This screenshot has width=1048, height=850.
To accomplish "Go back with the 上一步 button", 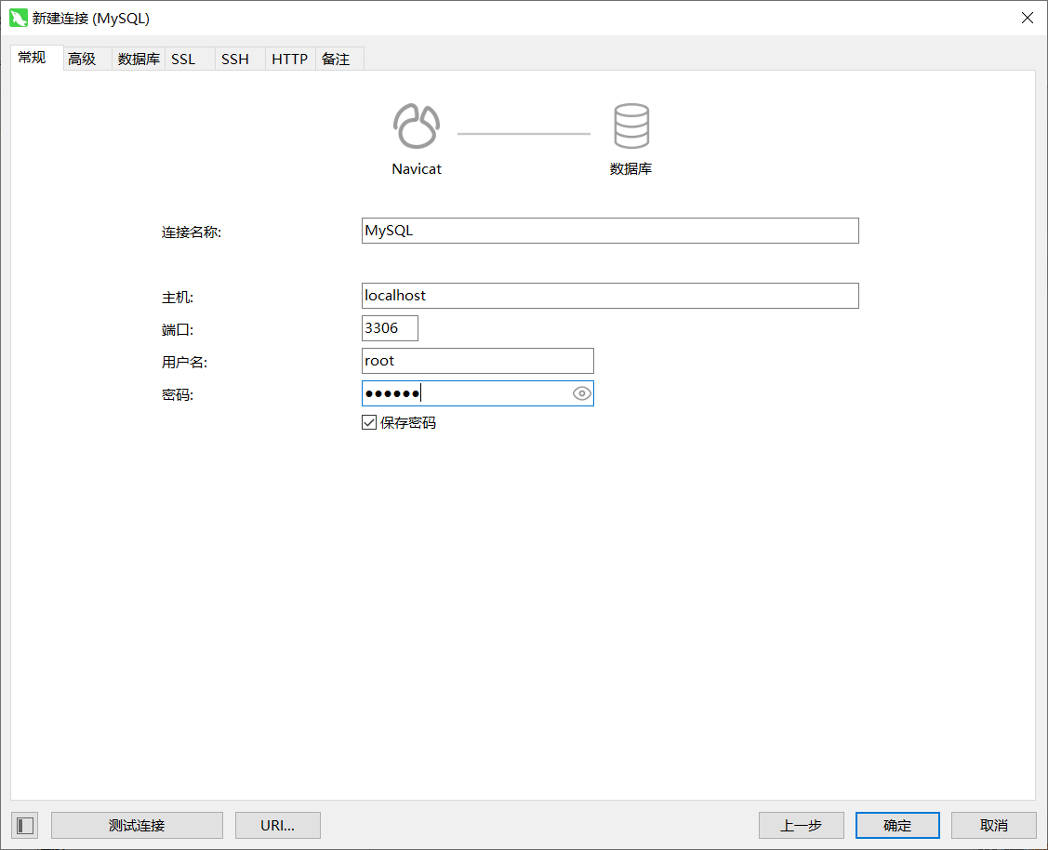I will 801,825.
